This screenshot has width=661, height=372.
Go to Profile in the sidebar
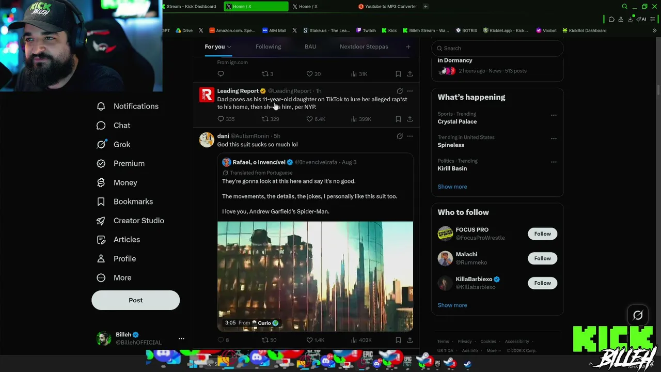click(117, 259)
